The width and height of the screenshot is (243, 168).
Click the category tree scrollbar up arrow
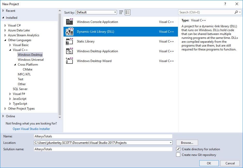[60, 11]
